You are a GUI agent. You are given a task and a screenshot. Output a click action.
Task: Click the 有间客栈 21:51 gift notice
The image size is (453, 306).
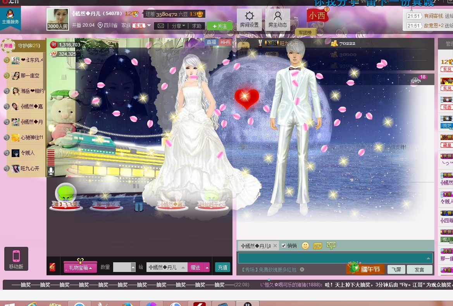click(x=429, y=16)
